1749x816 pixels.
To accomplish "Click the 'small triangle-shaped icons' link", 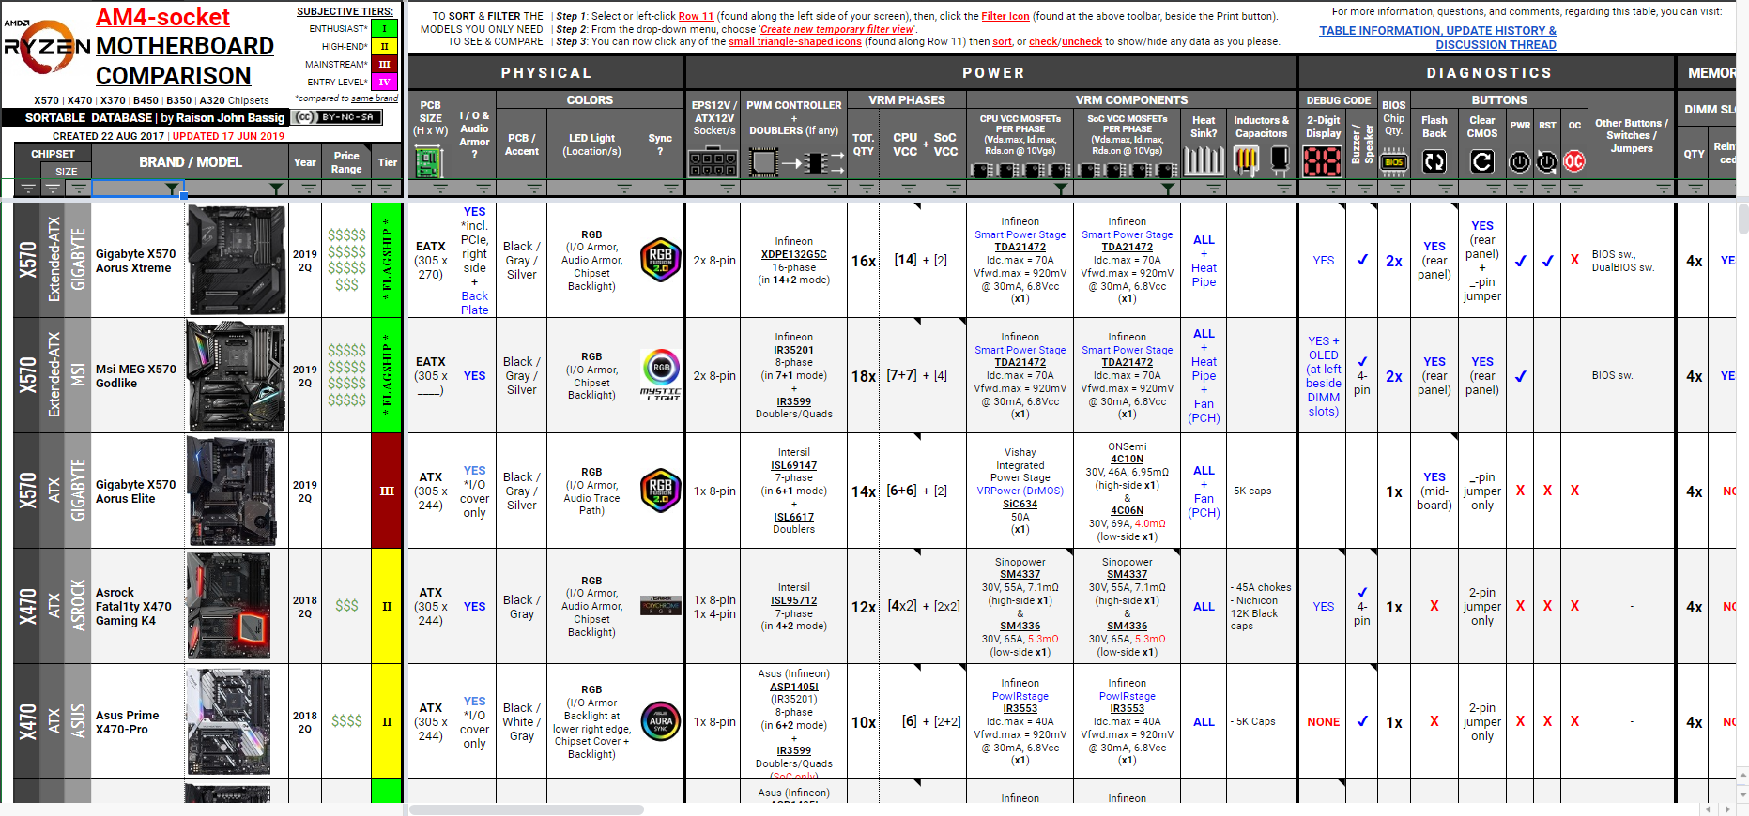I will (x=794, y=41).
